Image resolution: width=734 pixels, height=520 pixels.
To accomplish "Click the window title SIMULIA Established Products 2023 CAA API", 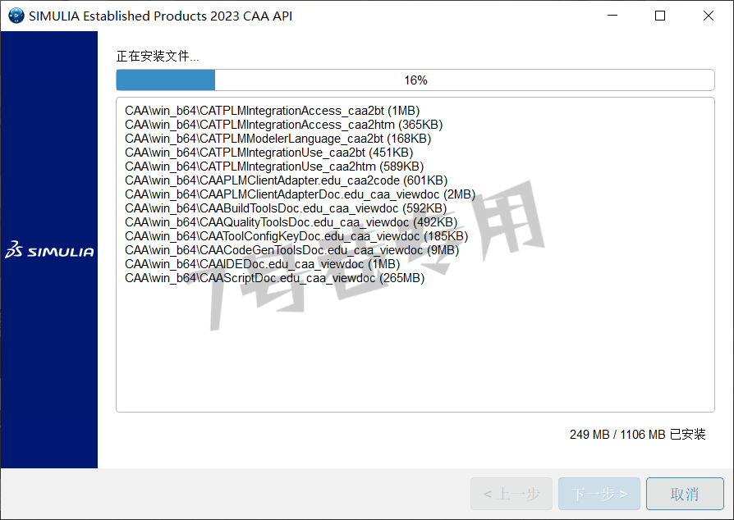I will coord(161,16).
